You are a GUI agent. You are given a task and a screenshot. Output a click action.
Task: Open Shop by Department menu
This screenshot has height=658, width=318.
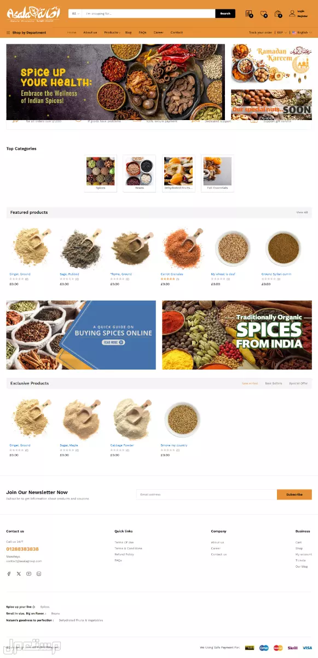(x=26, y=32)
